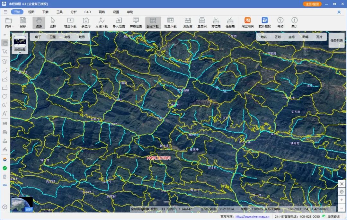Open the 工具 menu tab
Screen dimensions: 347x220
pos(59,12)
